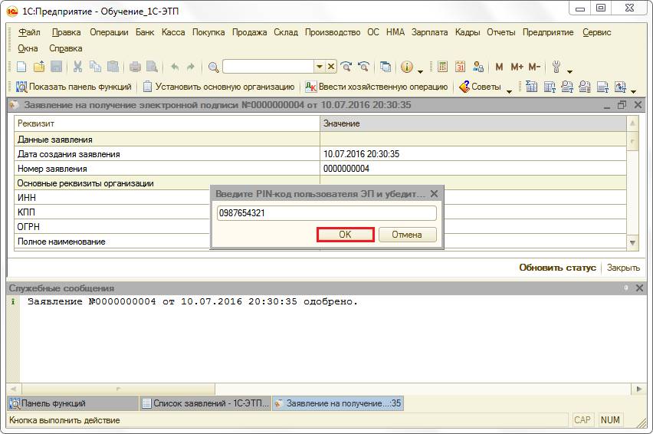Click the Find next icon
The height and width of the screenshot is (434, 653).
click(x=346, y=67)
